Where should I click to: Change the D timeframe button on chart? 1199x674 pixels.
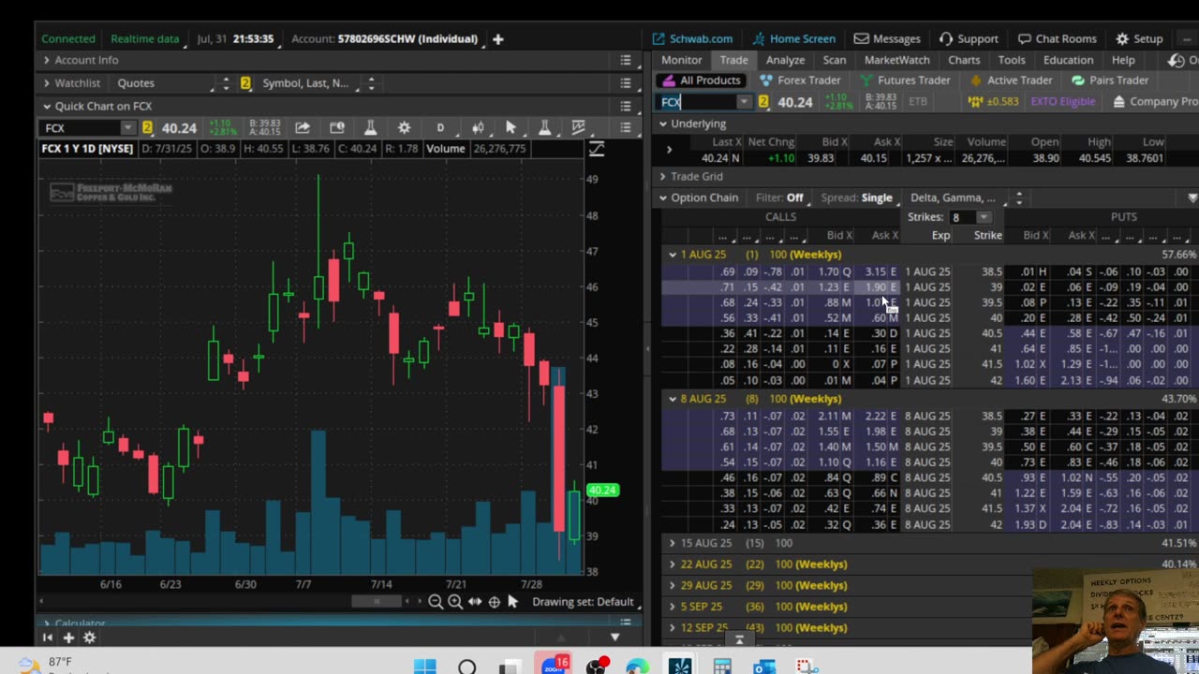click(x=440, y=127)
